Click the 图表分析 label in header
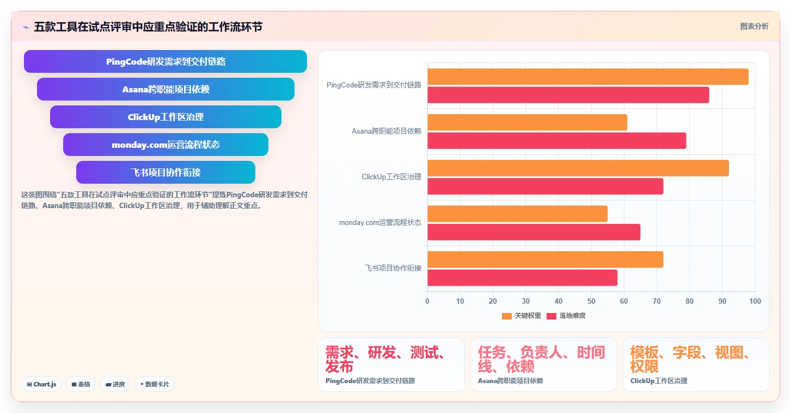The image size is (791, 413). coord(754,26)
